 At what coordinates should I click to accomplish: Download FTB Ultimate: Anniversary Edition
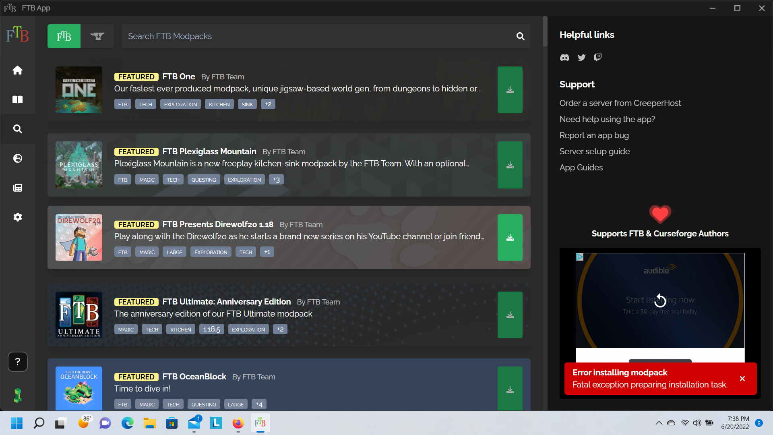510,315
